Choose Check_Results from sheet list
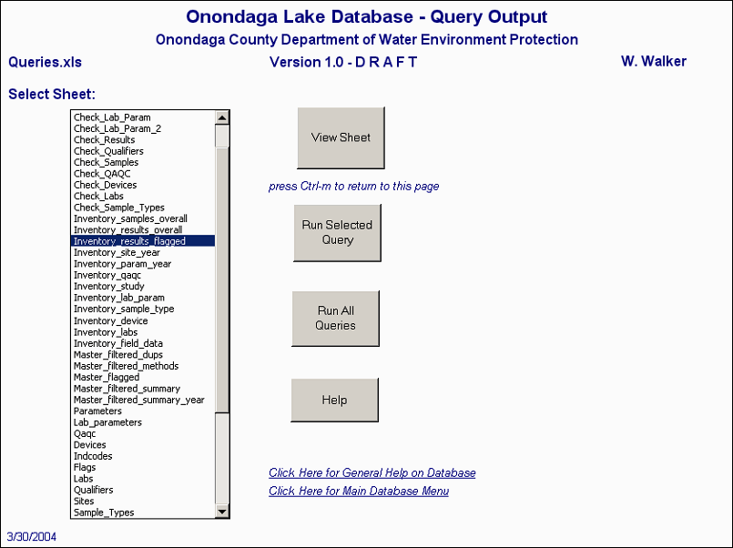733x548 pixels. (x=143, y=139)
